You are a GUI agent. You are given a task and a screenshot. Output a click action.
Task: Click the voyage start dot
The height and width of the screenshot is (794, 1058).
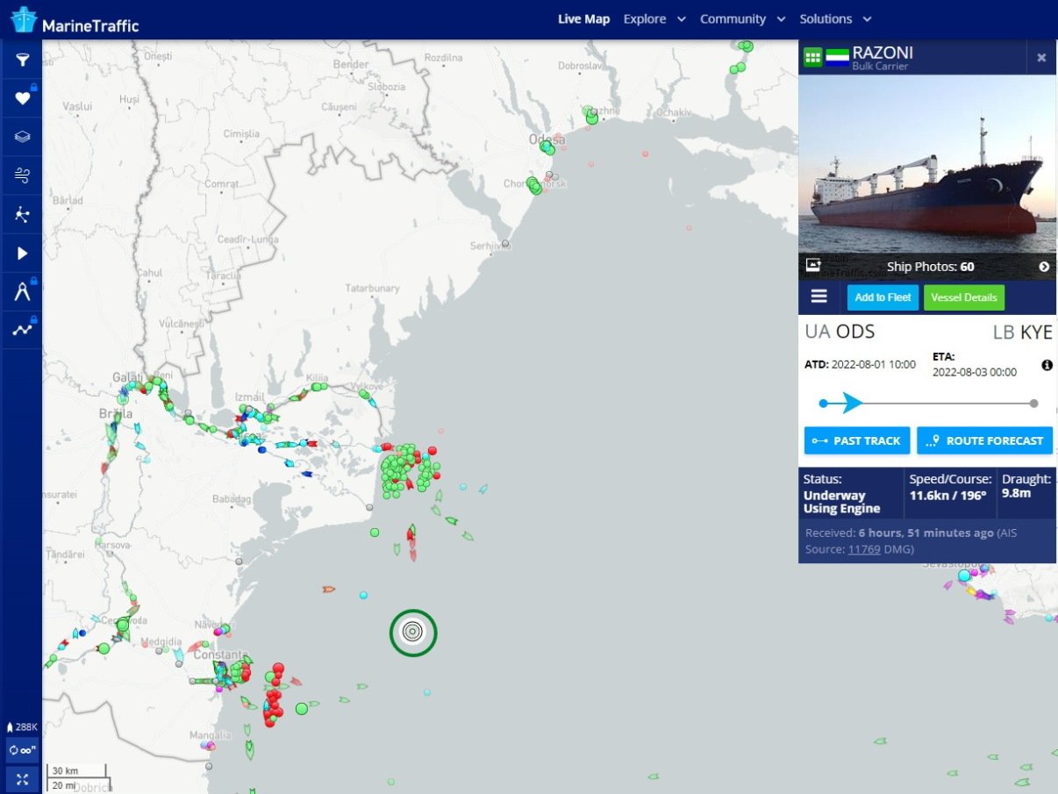[x=823, y=404]
